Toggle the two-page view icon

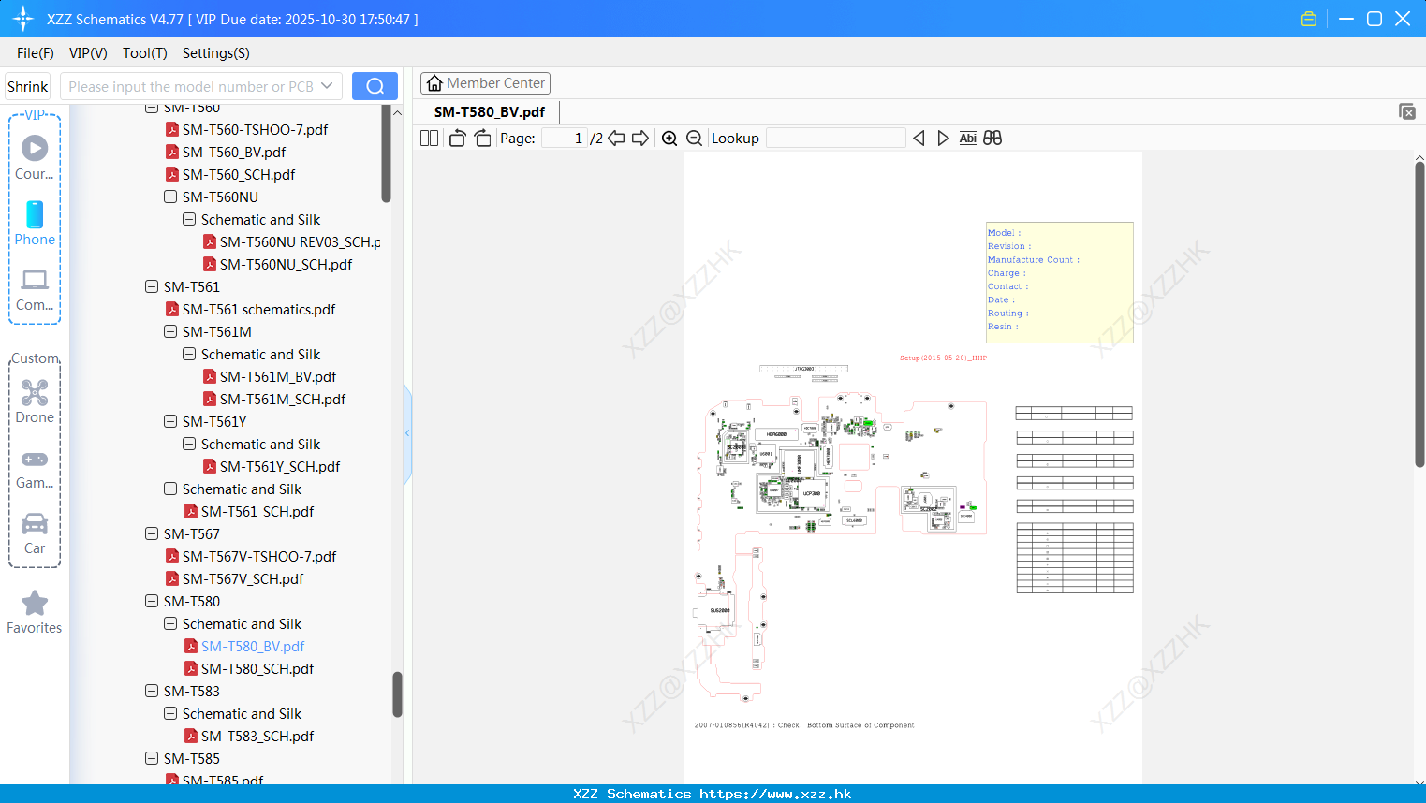coord(429,138)
